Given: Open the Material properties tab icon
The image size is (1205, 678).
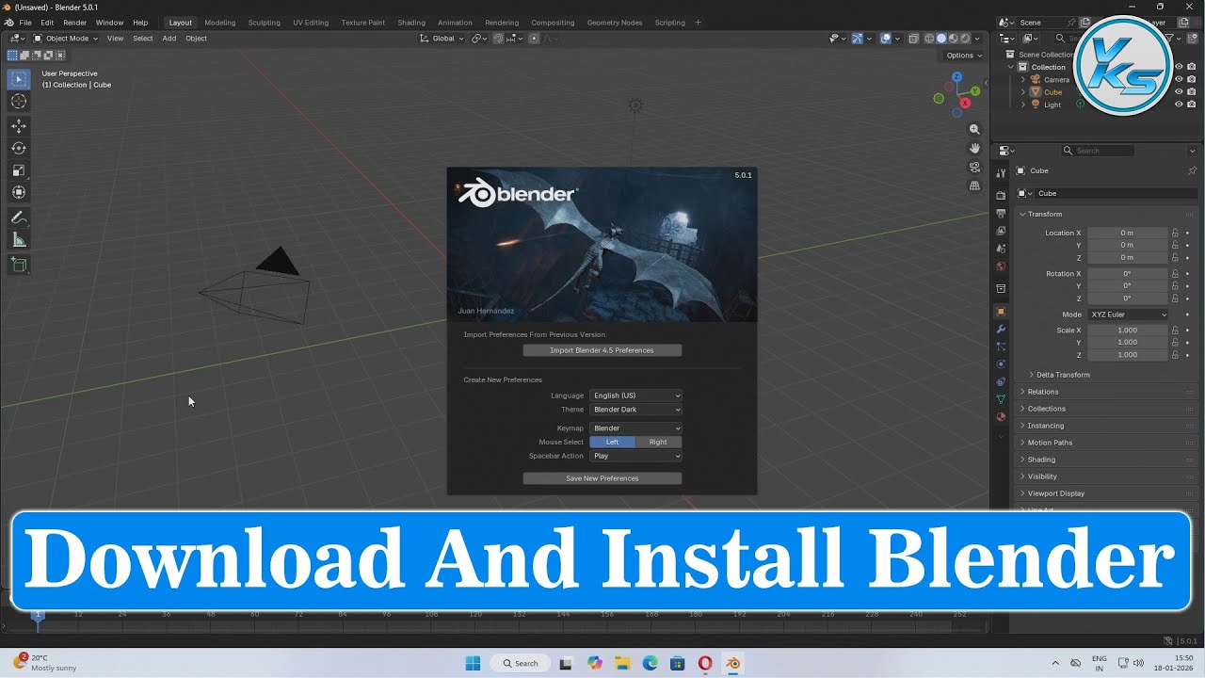Looking at the screenshot, I should (x=1001, y=416).
